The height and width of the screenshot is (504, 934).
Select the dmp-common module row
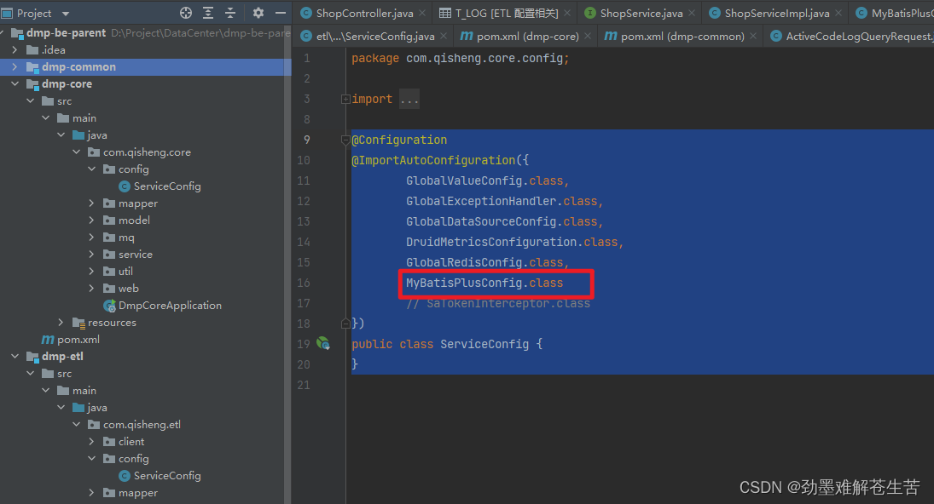[145, 67]
